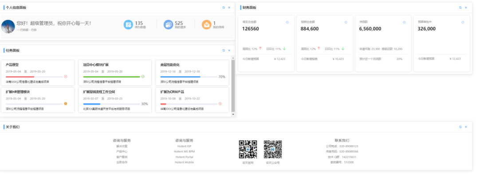Open the 扩展为CRM产品 task title
Viewport: 480px width, 174px height.
pyautogui.click(x=172, y=92)
